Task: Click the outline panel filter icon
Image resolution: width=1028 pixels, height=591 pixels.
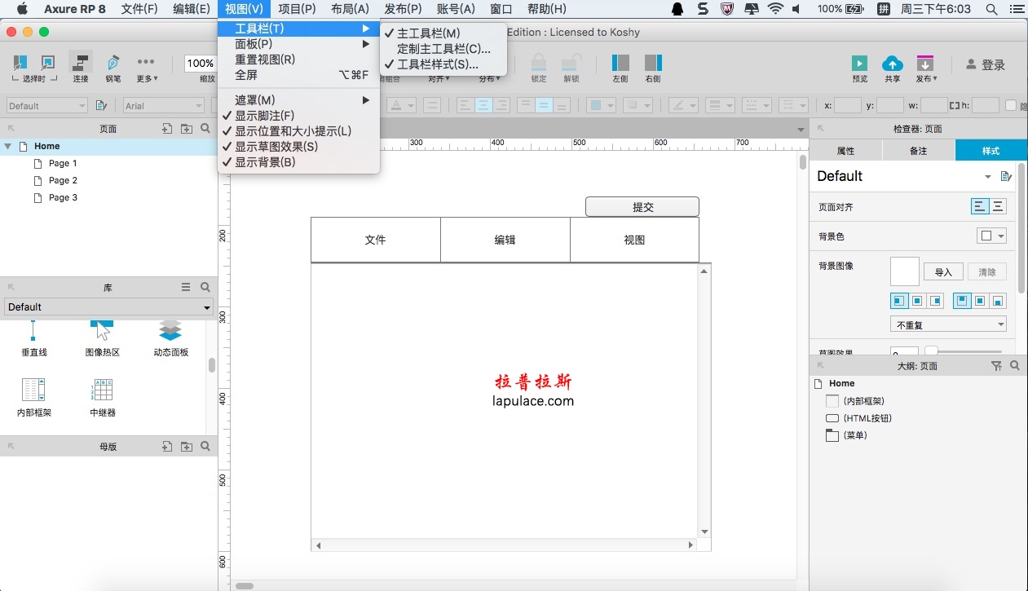Action: (996, 367)
